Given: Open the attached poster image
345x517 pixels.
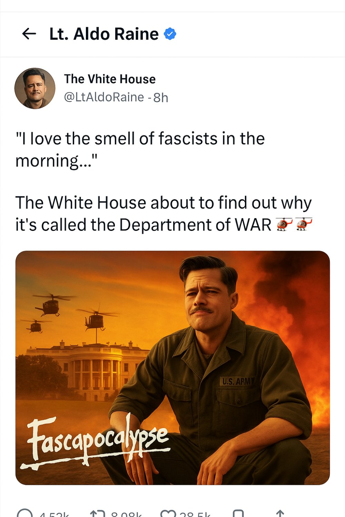Looking at the screenshot, I should 172,345.
